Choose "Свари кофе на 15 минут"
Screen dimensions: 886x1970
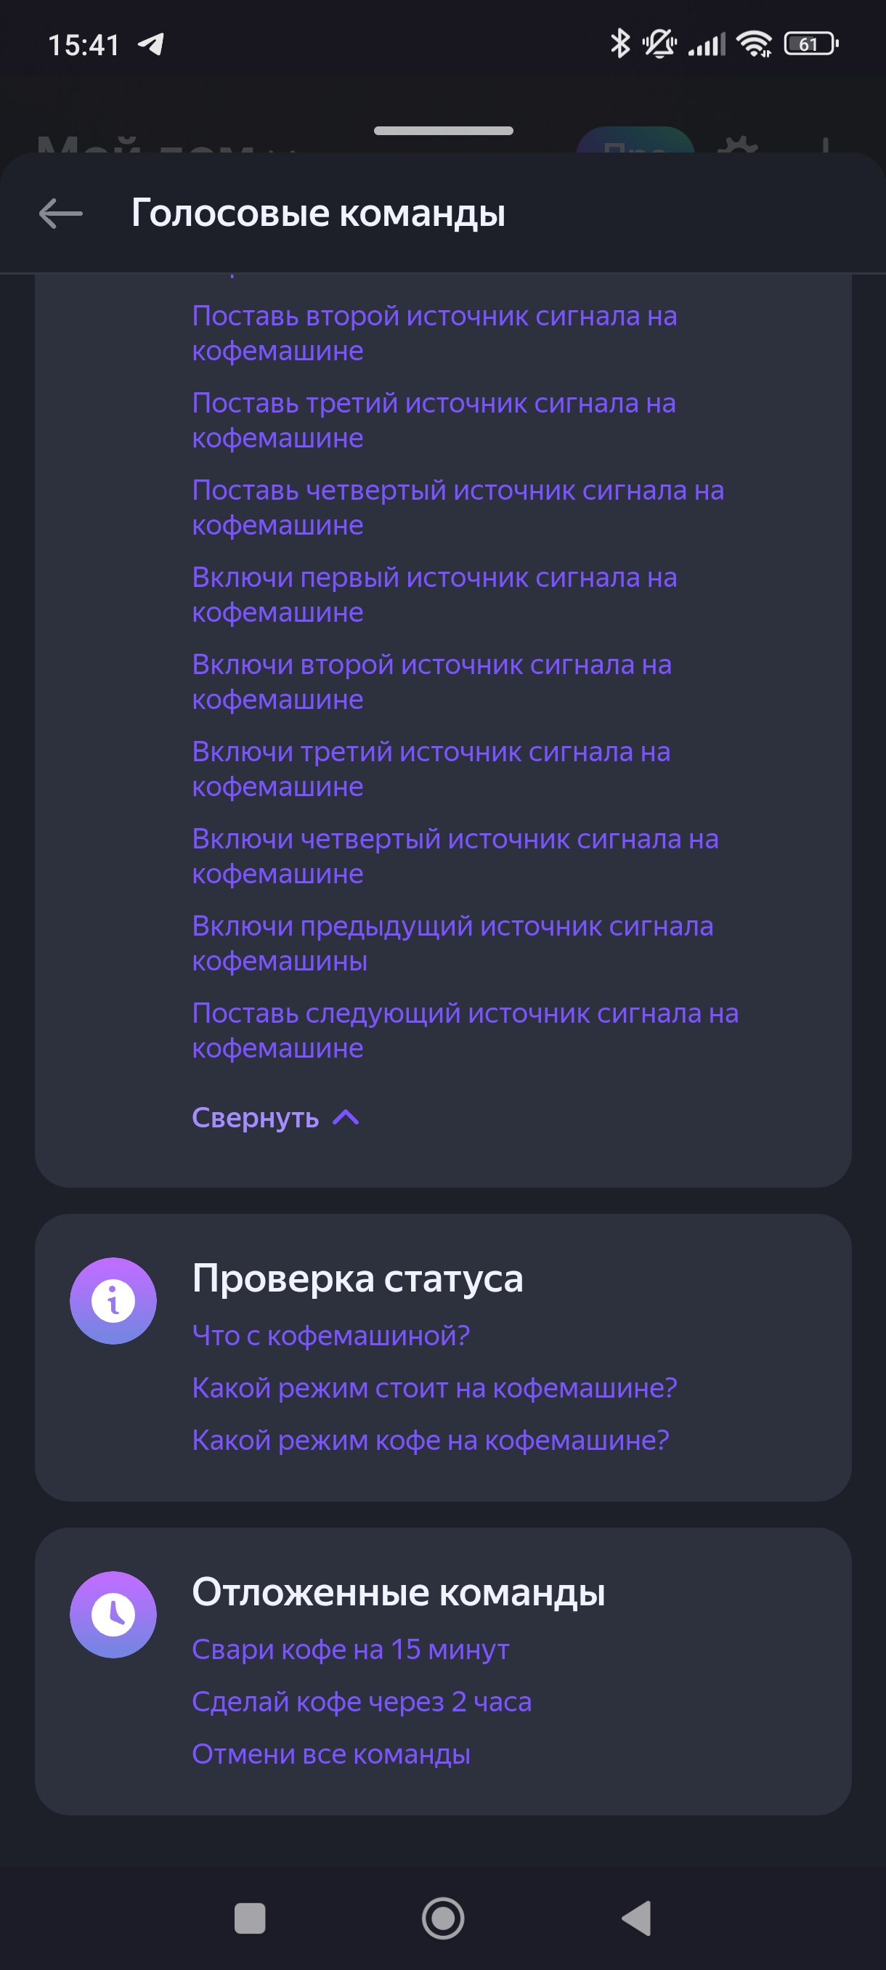click(x=350, y=1650)
